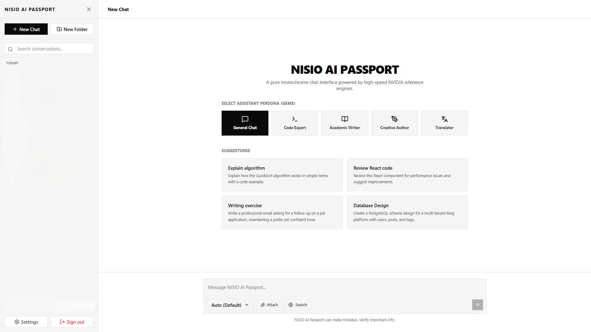Click the Message NISIO AI Passport input

click(345, 287)
